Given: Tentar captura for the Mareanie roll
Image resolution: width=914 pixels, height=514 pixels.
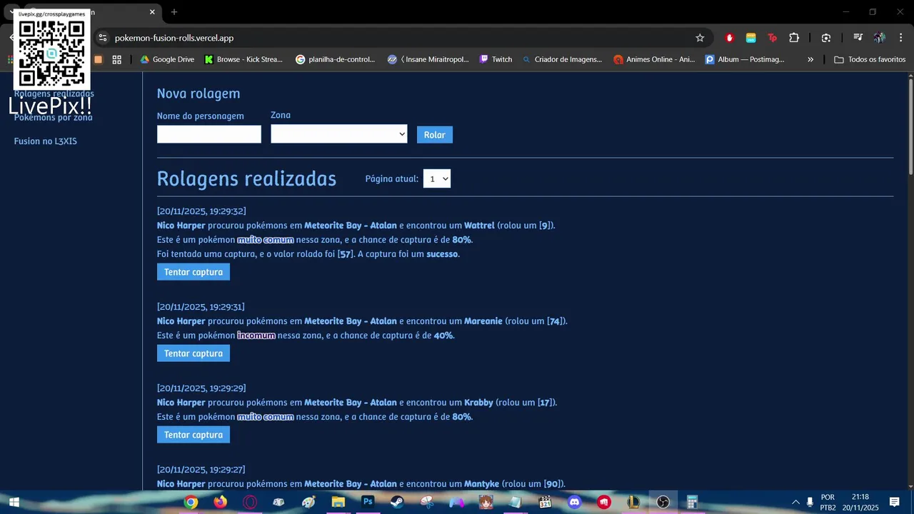Looking at the screenshot, I should point(194,353).
